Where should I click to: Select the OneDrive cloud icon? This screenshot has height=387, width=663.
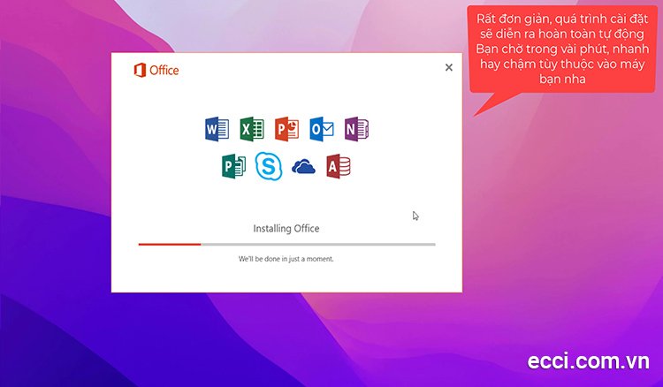click(303, 167)
